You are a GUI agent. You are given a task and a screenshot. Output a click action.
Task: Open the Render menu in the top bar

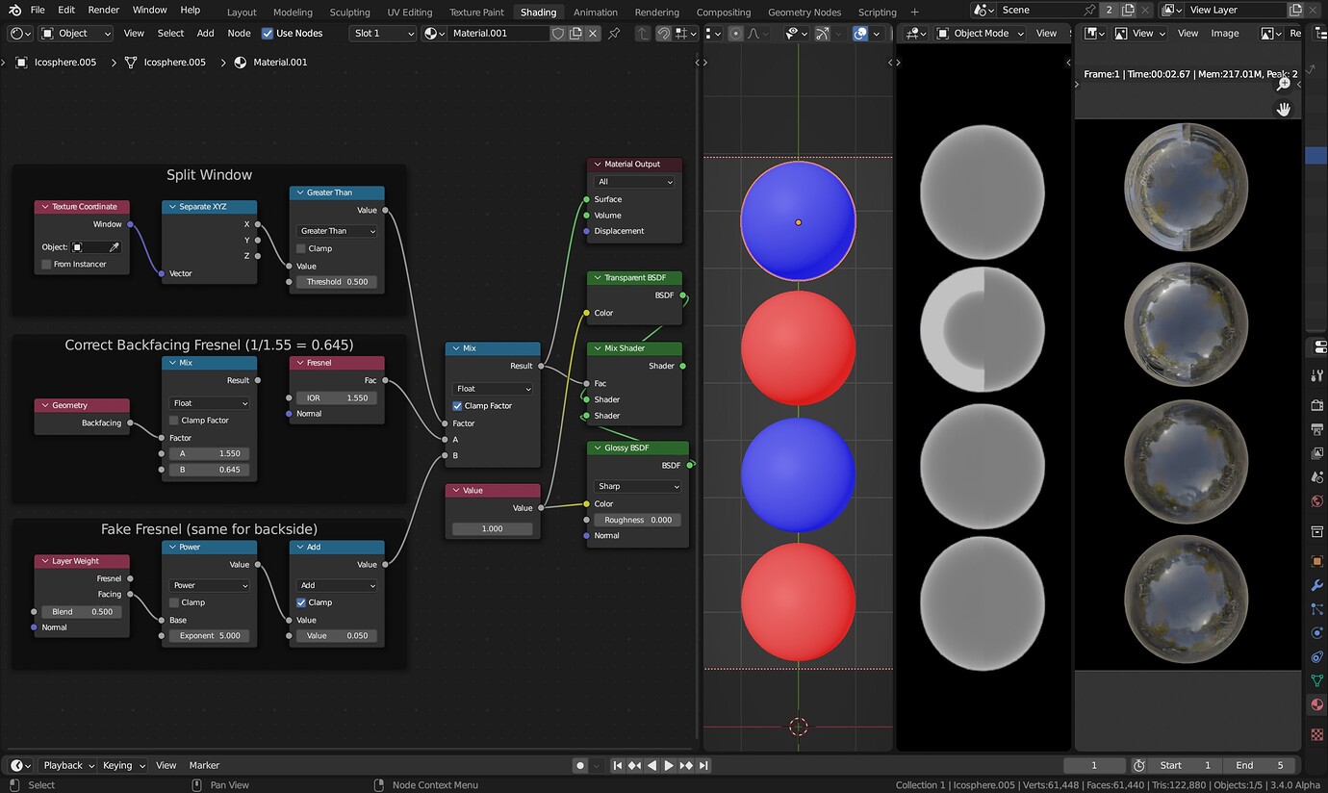(x=103, y=10)
